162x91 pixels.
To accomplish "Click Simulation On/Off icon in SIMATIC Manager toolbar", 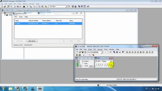I will pos(75,7).
